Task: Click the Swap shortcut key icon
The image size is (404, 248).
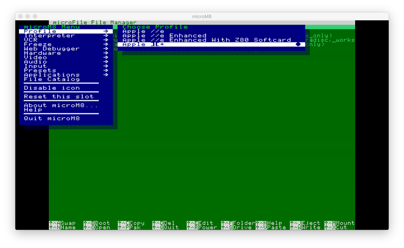Action: (54, 223)
